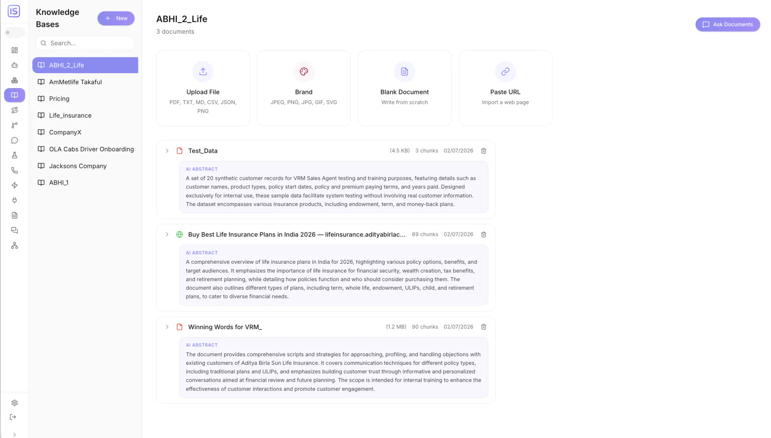Click the Winning Words for VRM_ title
771x438 pixels.
pyautogui.click(x=225, y=327)
